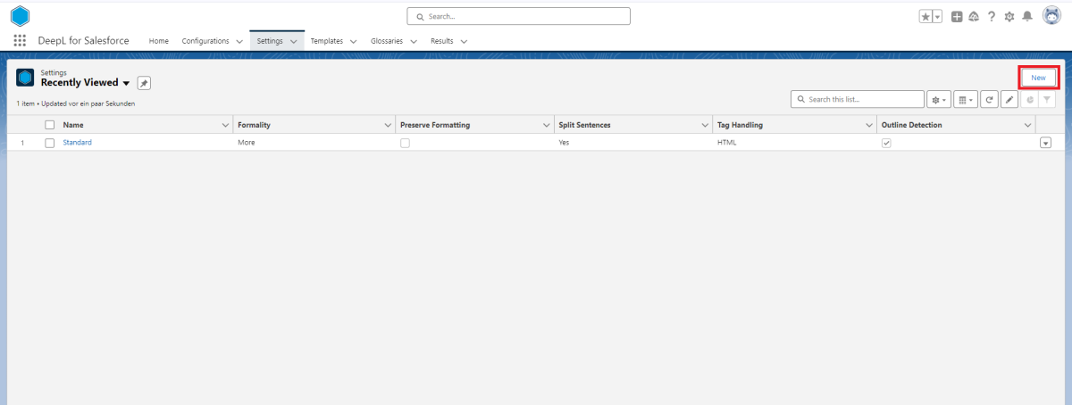Open the Display As table view dropdown
This screenshot has width=1072, height=405.
pyautogui.click(x=966, y=100)
